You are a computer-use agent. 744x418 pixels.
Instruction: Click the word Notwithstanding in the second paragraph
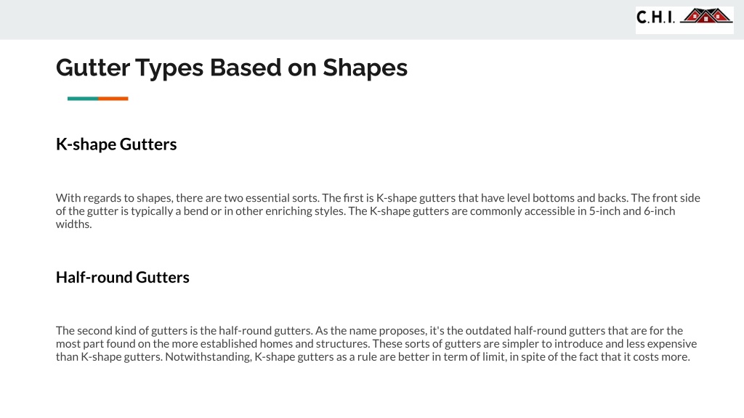click(x=209, y=357)
